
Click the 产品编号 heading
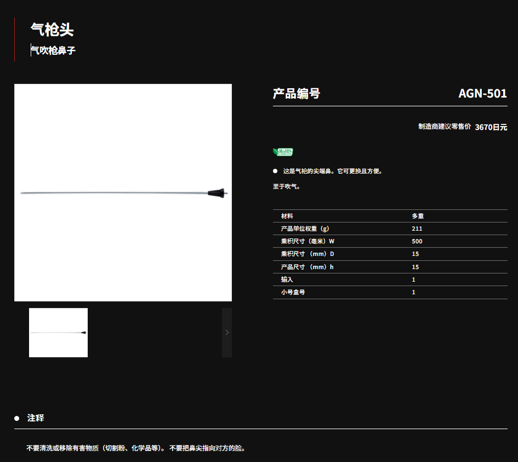(x=296, y=94)
